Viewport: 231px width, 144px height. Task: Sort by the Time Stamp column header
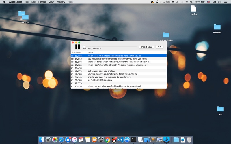77,52
